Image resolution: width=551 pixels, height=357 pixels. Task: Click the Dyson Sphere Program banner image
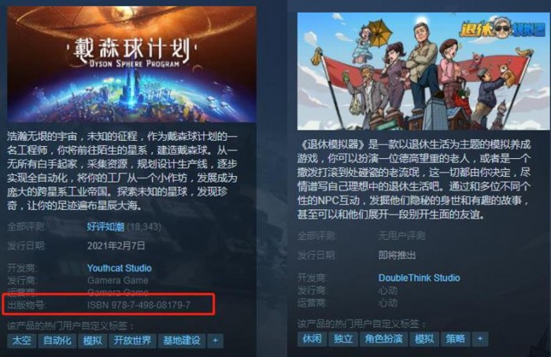(131, 64)
